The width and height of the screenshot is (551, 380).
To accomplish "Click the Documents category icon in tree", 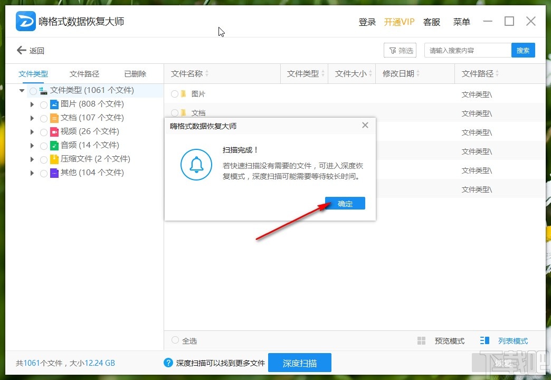I will tap(54, 118).
